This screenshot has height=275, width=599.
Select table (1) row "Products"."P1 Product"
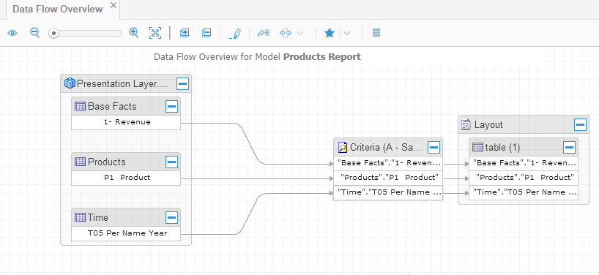524,178
